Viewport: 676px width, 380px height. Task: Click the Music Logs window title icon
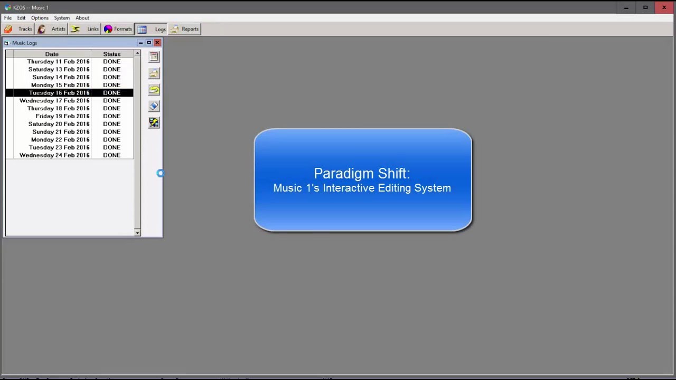coord(6,43)
